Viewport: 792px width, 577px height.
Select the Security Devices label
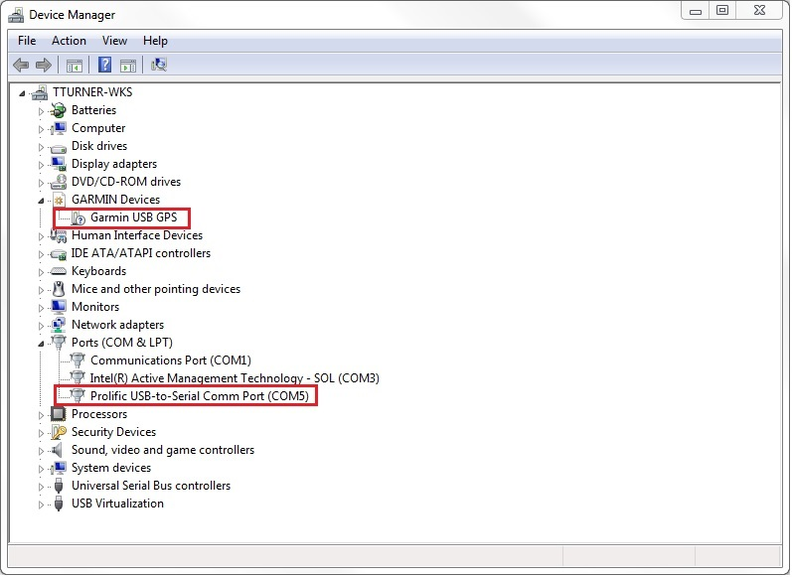(x=113, y=432)
